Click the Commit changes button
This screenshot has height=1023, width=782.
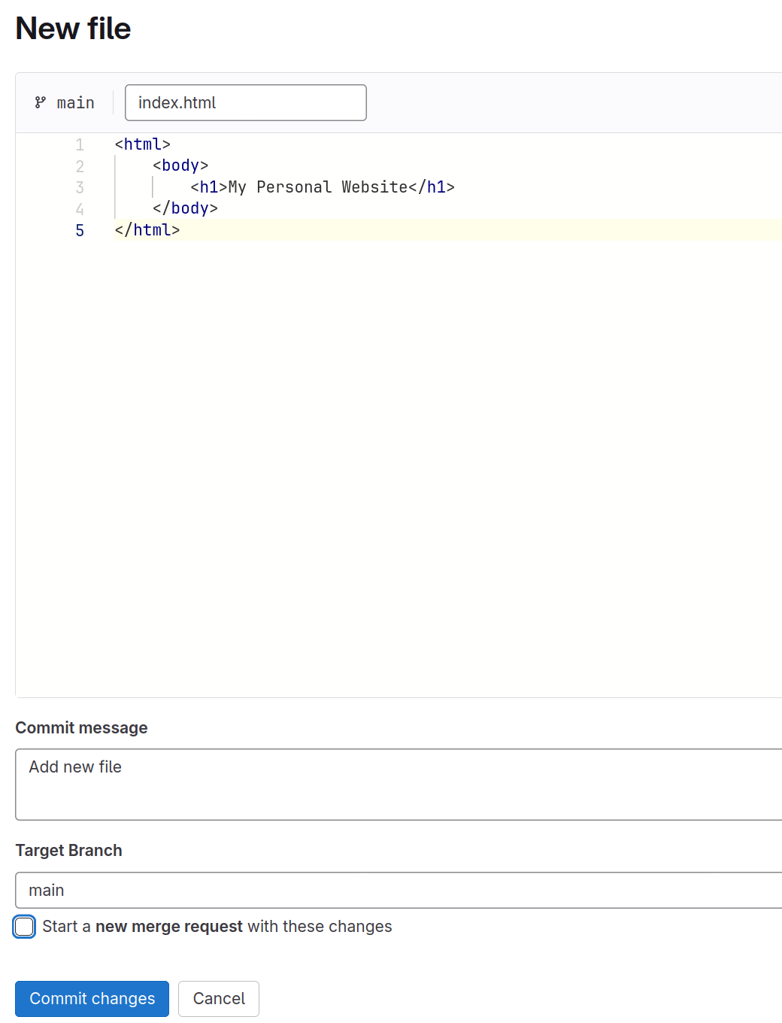[92, 999]
